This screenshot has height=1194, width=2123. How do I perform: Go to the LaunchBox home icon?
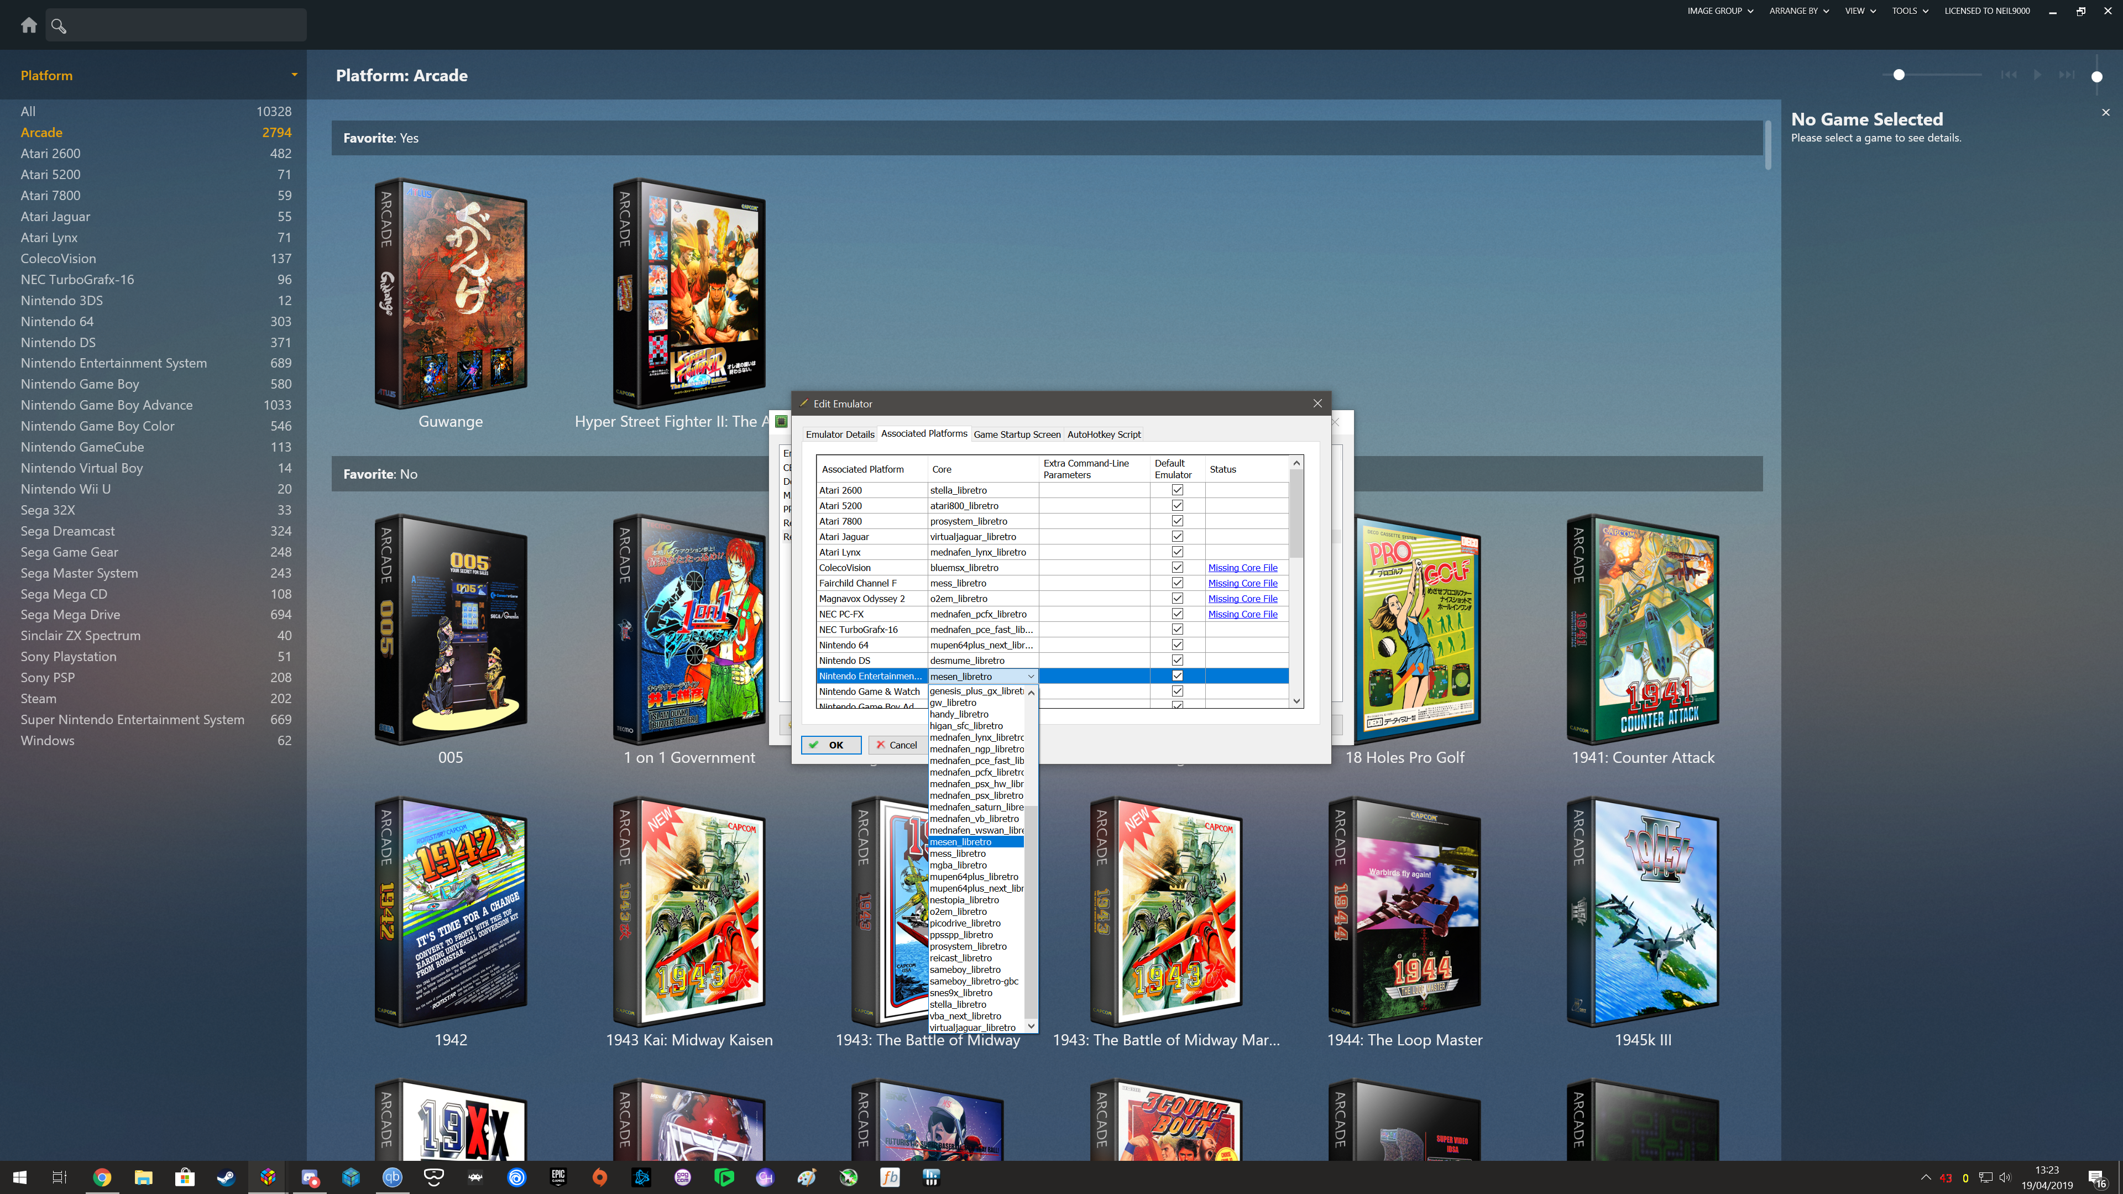point(29,25)
